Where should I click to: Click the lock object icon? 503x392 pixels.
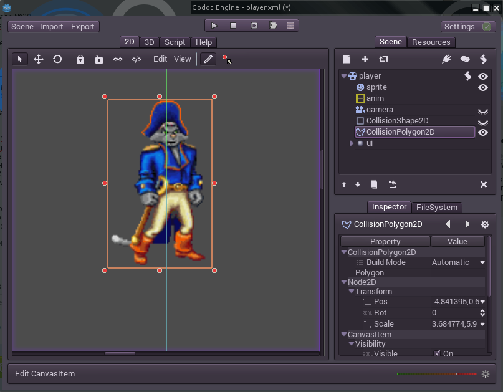[80, 59]
